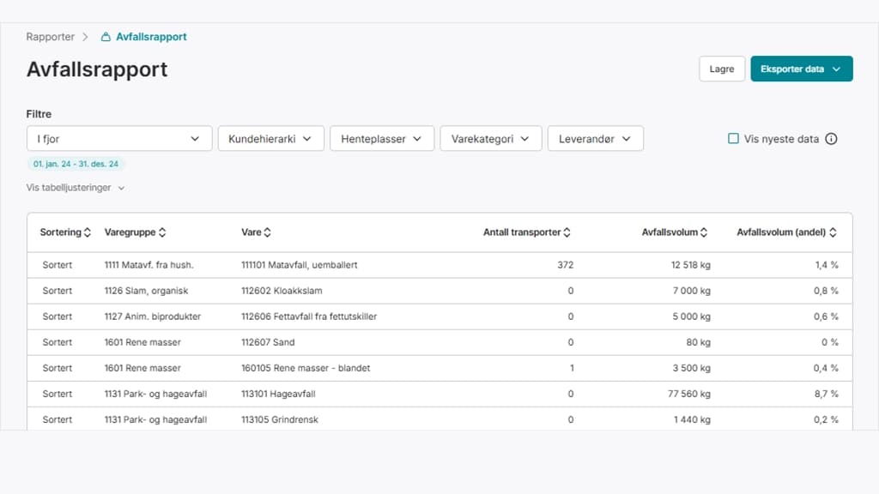Screen dimensions: 879x494
Task: Click the '113105 Grindrensk' cell
Action: [x=280, y=419]
